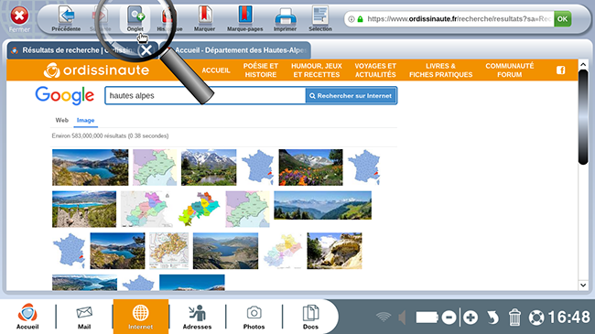
Task: Open the Mail application
Action: 84,317
